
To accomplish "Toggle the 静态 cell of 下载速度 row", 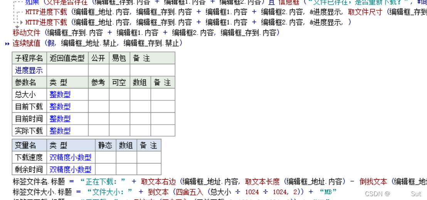I will [x=106, y=157].
